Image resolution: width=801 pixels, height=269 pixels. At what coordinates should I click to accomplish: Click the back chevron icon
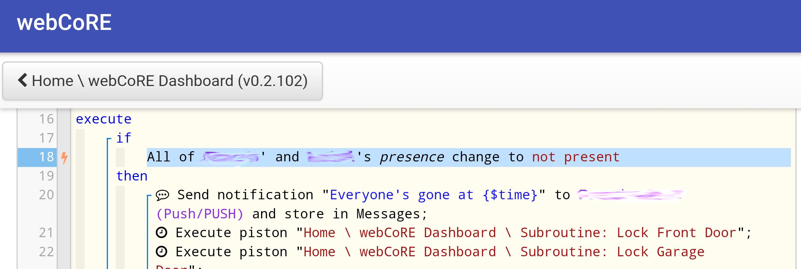[23, 80]
